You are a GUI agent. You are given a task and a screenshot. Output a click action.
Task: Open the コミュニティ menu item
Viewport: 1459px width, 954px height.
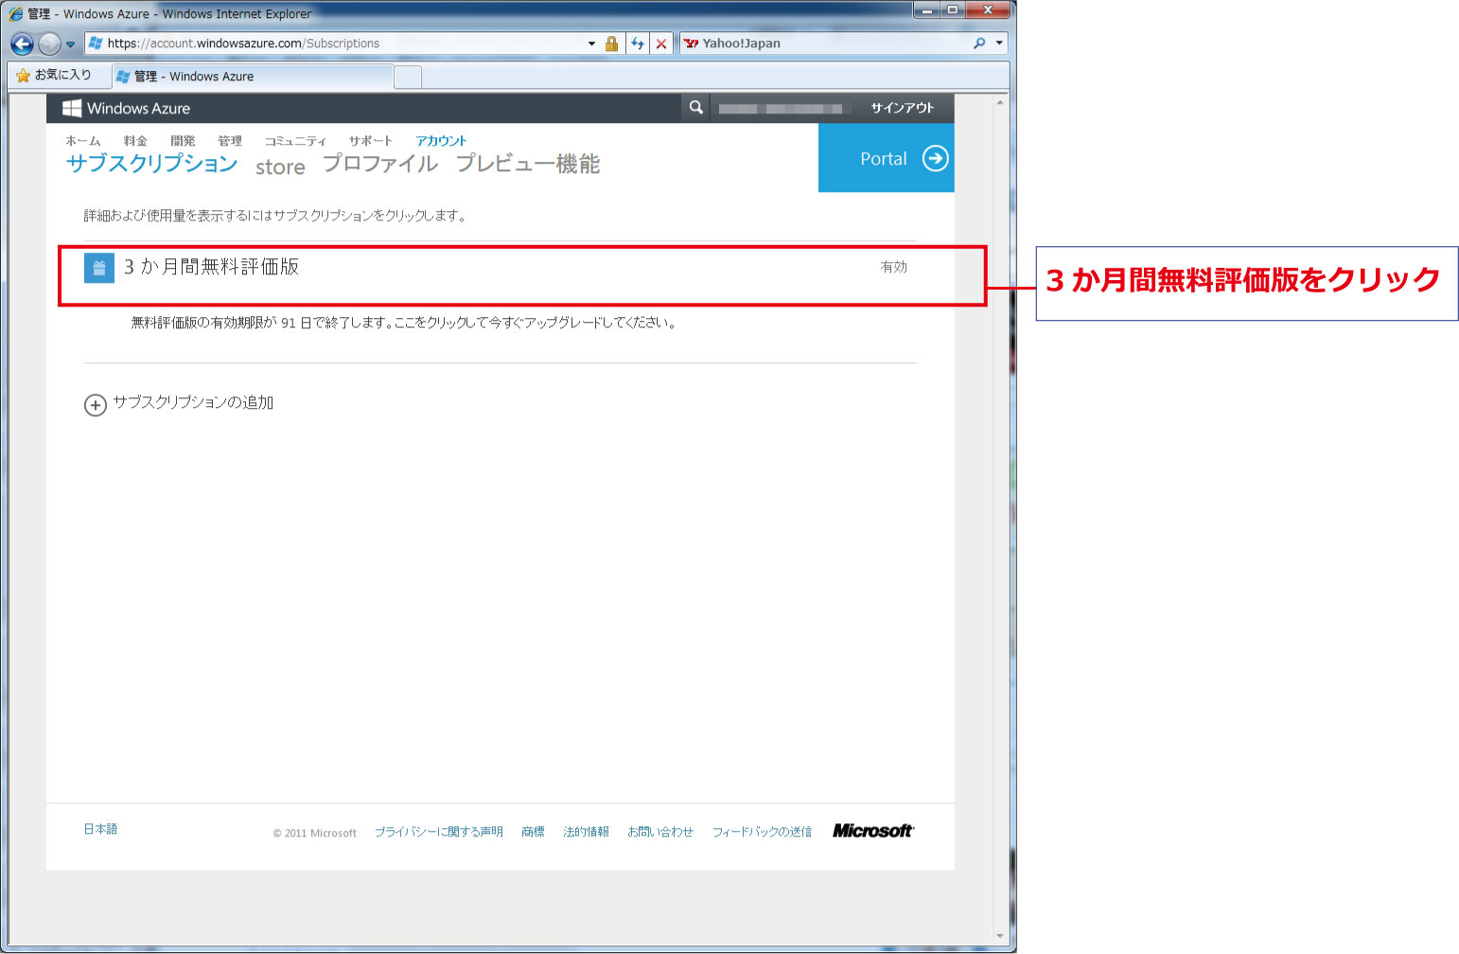295,141
